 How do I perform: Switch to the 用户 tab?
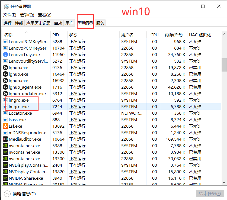click(x=69, y=23)
